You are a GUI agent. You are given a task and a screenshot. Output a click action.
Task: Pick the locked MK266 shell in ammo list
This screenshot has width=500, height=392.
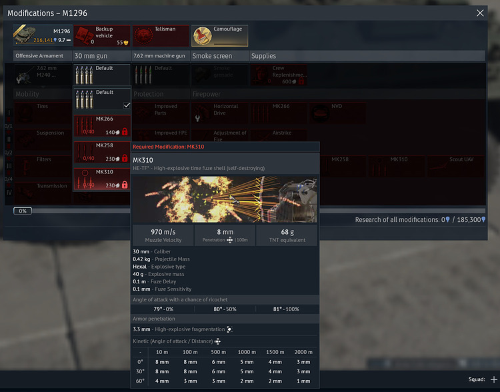coord(101,125)
